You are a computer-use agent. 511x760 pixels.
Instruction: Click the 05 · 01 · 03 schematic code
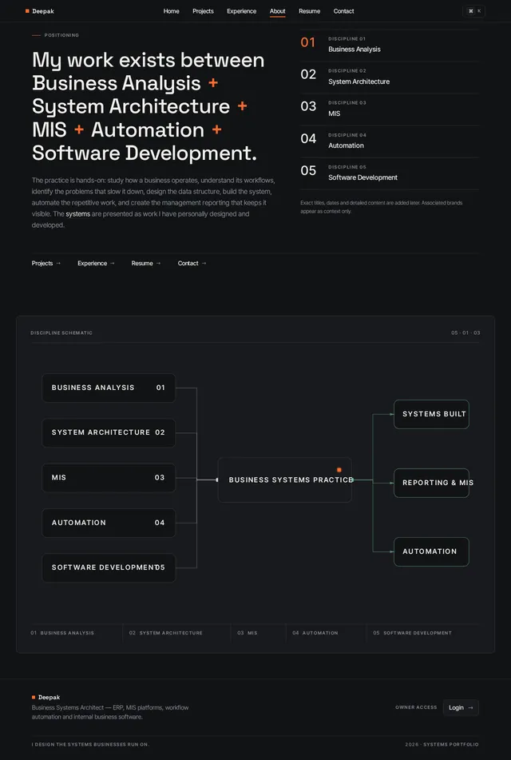tap(465, 333)
